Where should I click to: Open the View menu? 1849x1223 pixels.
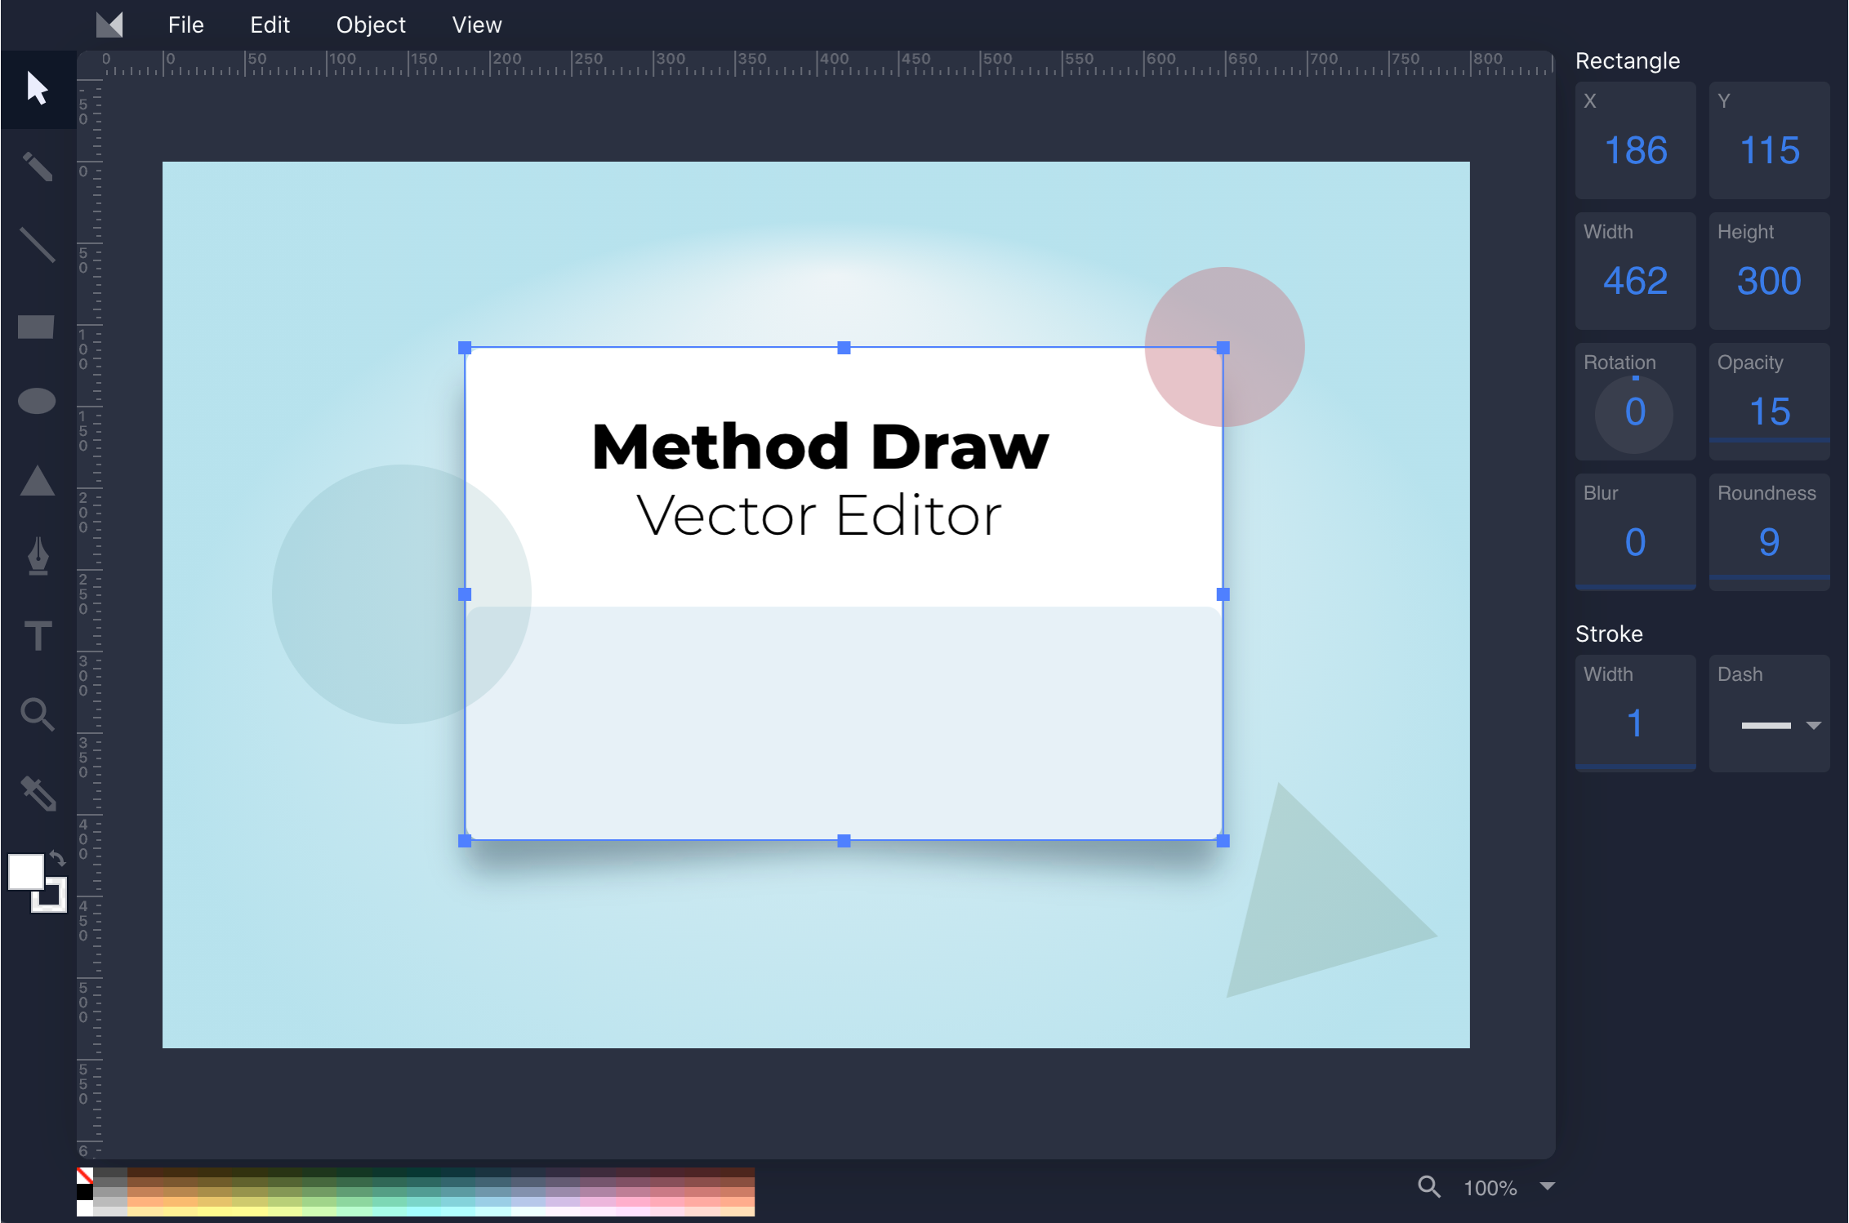tap(474, 24)
